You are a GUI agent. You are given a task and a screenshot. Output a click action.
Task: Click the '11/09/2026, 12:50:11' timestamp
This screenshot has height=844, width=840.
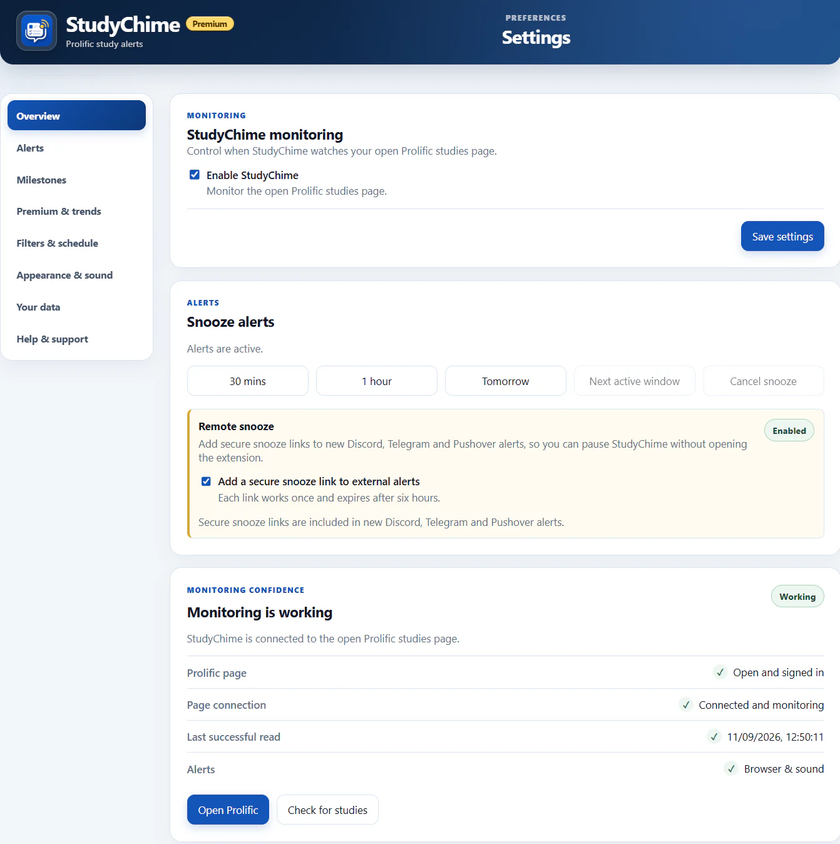click(x=776, y=737)
